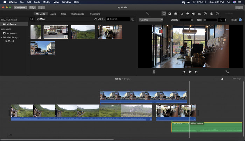Screen dimensions: 245x141
Task: Click the magic wand auto-enhance icon
Action: pos(147,14)
